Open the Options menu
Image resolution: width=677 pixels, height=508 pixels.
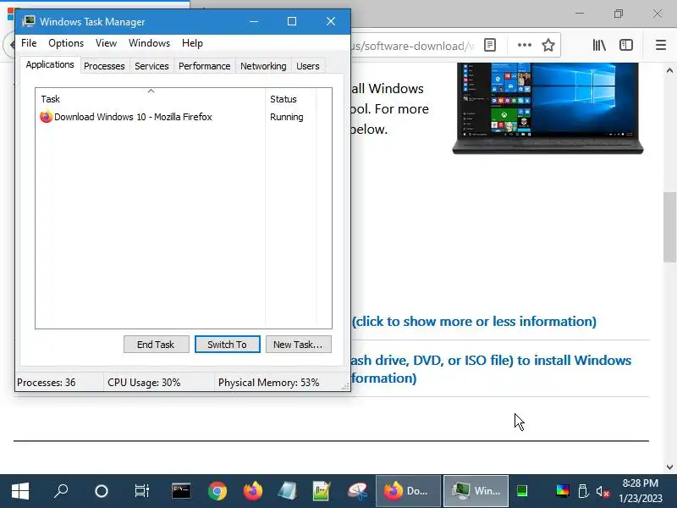(x=66, y=43)
